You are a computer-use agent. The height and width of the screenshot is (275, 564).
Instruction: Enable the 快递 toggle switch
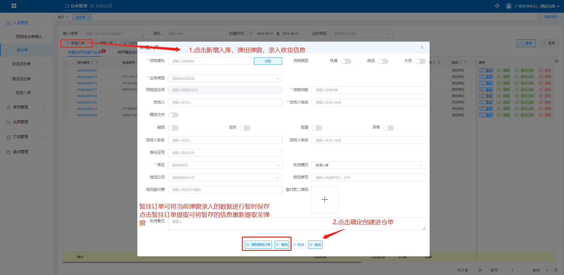tap(346, 61)
